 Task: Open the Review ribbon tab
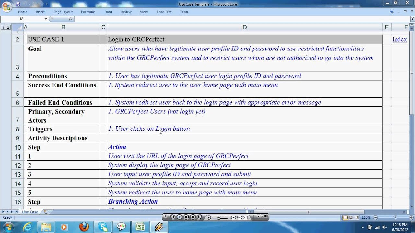[x=126, y=12]
